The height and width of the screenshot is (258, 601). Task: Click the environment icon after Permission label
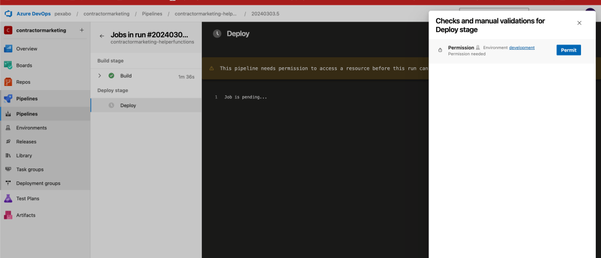478,48
